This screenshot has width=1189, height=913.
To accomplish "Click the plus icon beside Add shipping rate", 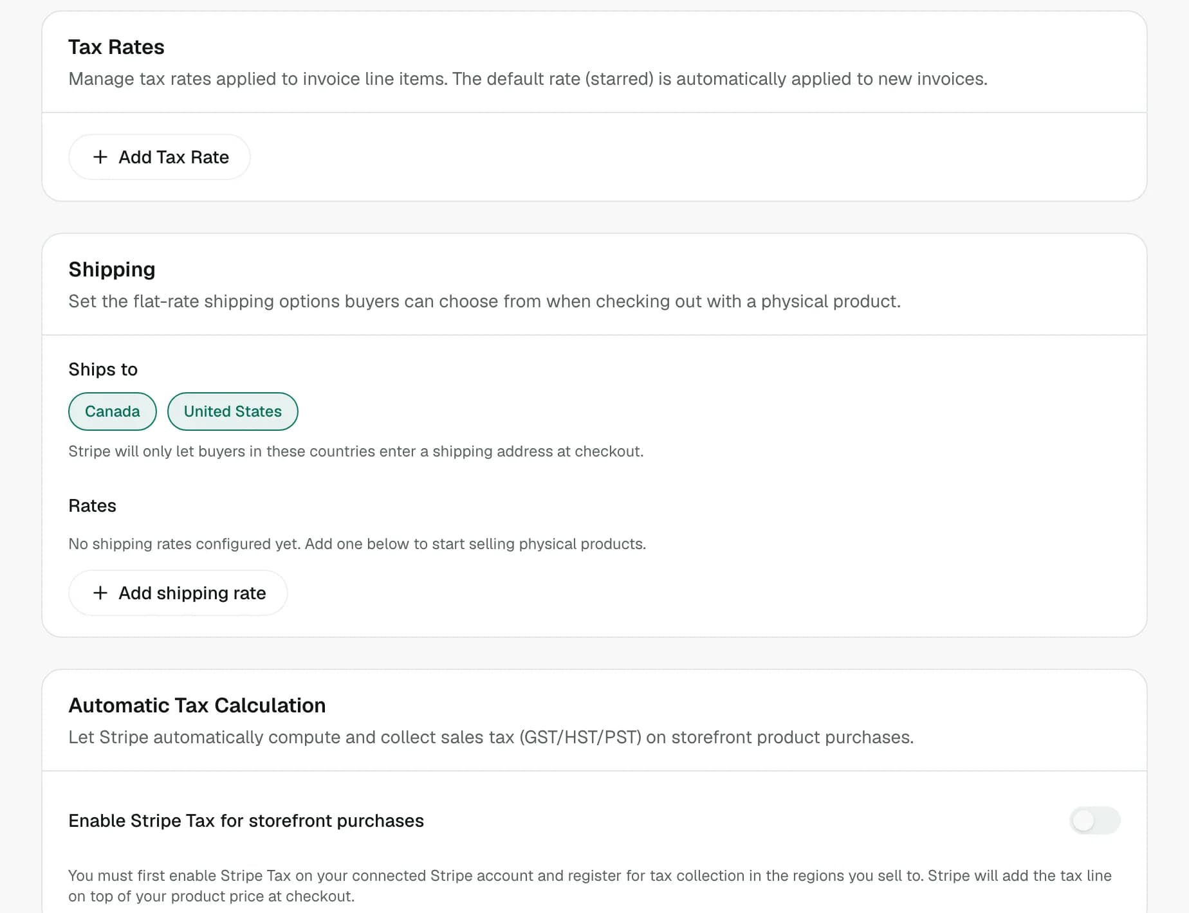I will click(x=100, y=593).
